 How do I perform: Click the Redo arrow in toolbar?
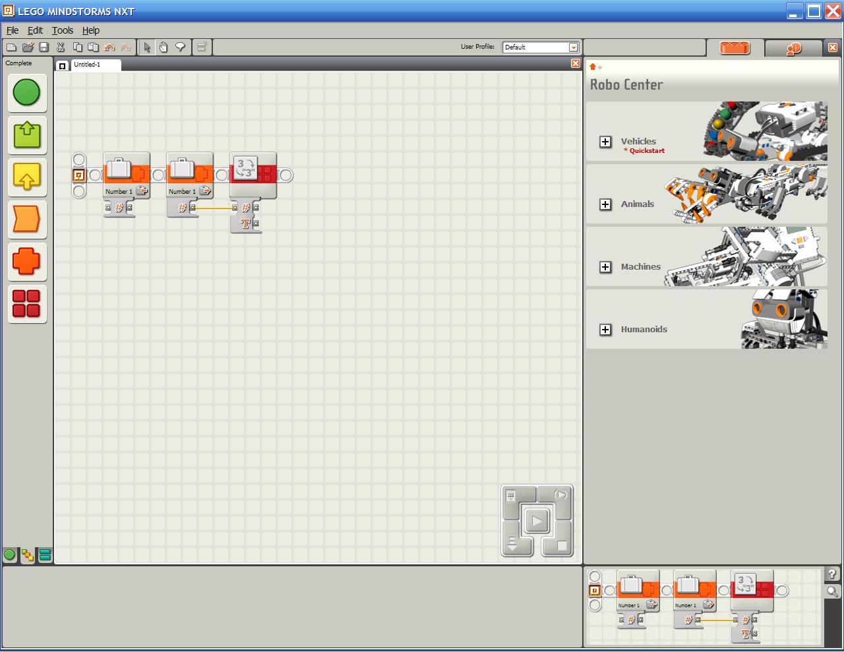click(x=125, y=47)
